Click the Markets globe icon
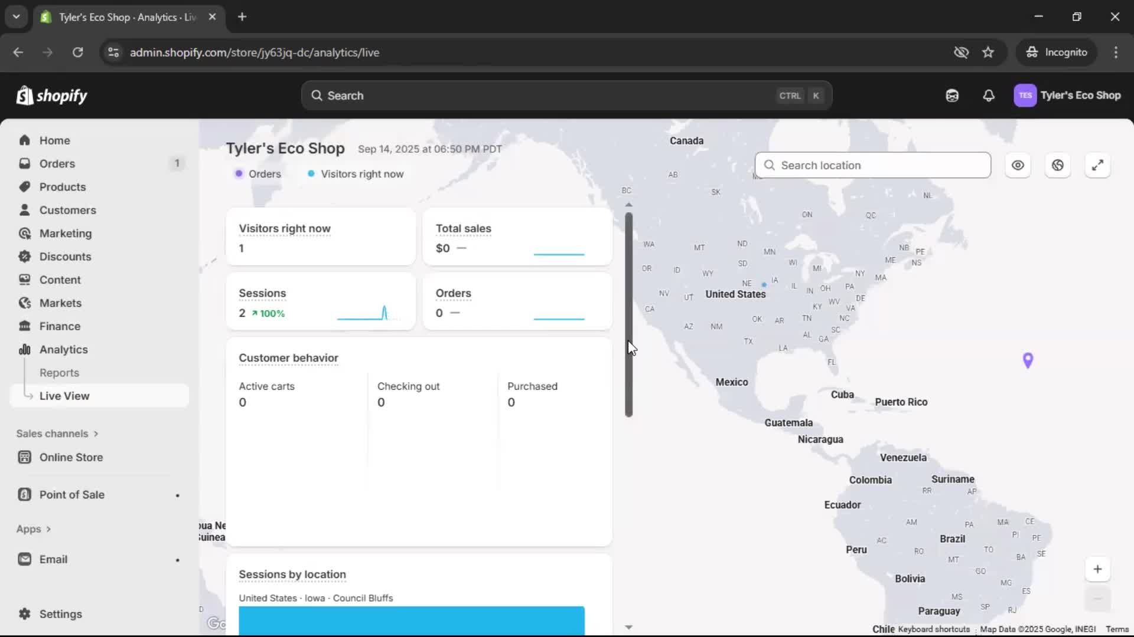 click(24, 303)
